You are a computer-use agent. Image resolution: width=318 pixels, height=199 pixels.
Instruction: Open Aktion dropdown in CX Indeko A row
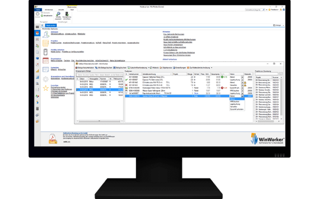pyautogui.click(x=242, y=83)
